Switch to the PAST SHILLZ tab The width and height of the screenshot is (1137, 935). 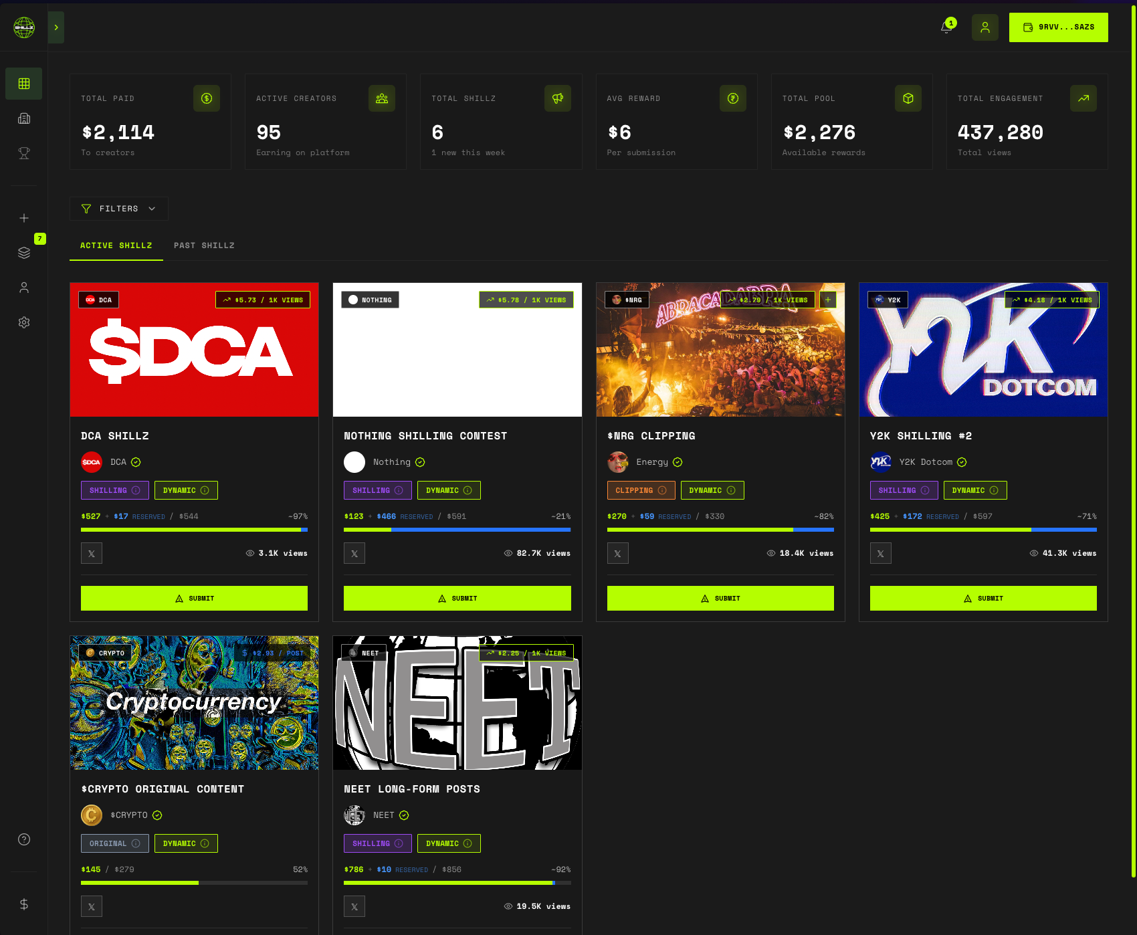click(204, 245)
